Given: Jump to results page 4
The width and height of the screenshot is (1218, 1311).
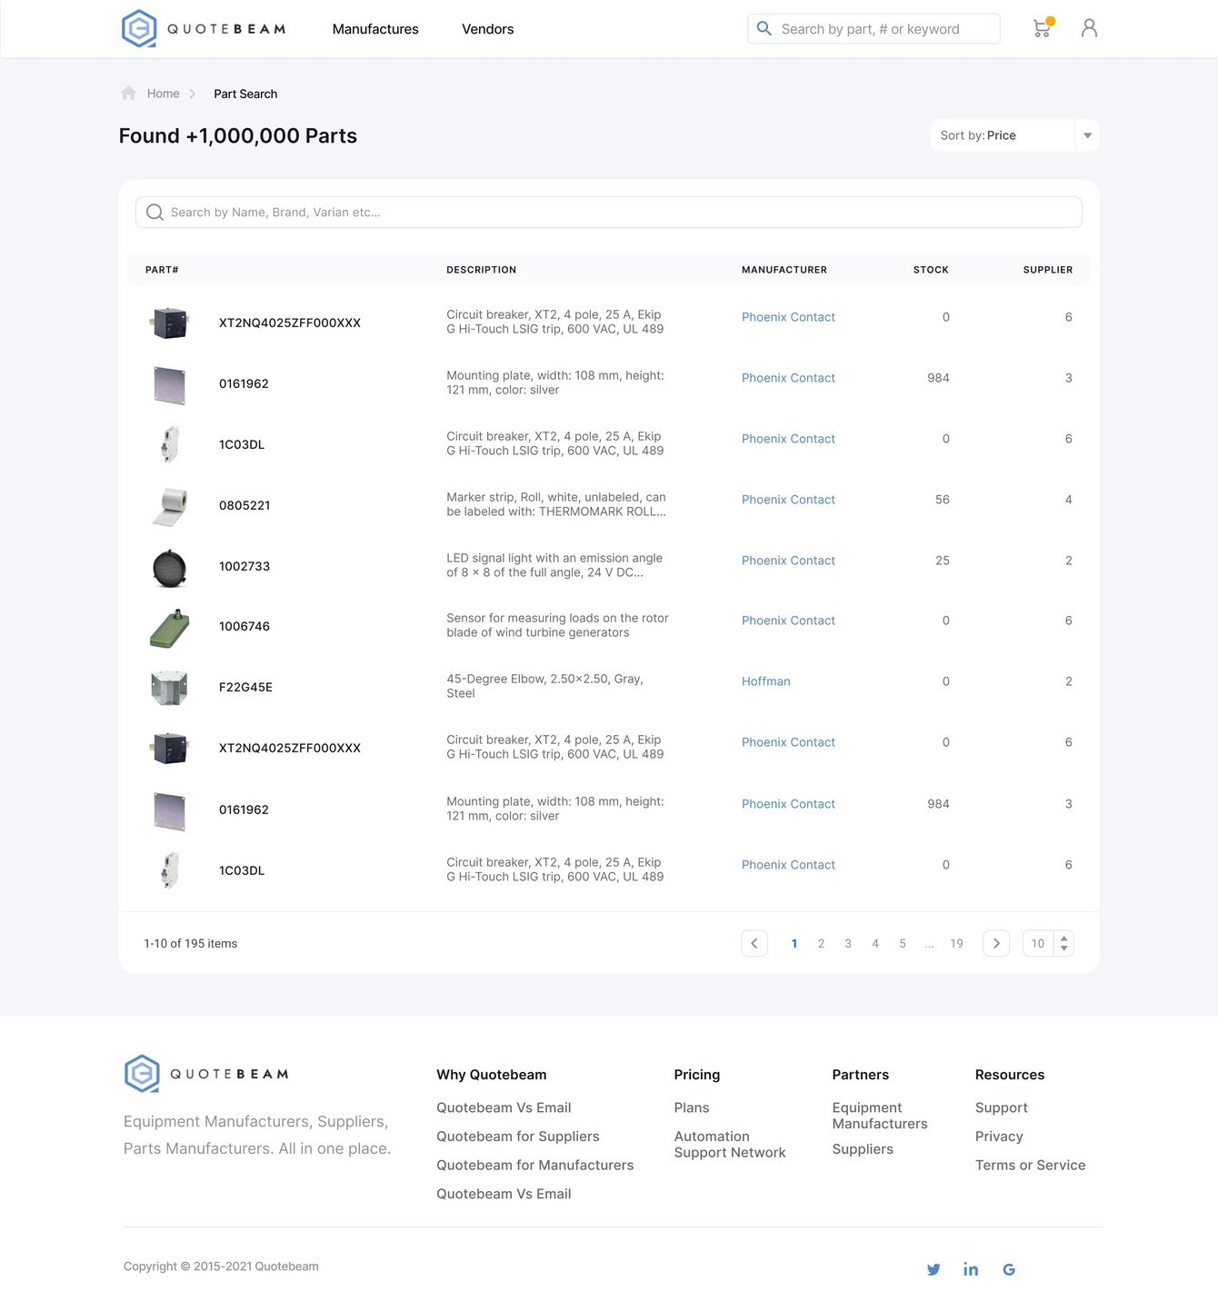Looking at the screenshot, I should point(875,943).
